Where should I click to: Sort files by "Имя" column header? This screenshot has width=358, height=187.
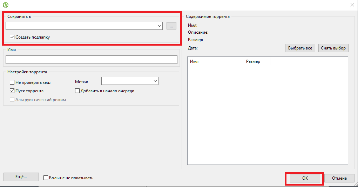tap(216, 61)
